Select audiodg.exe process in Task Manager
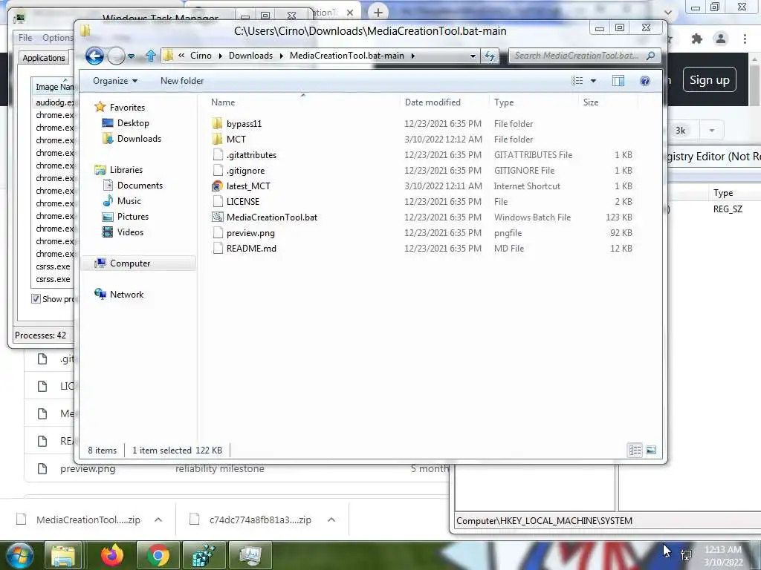This screenshot has height=570, width=761. pos(55,102)
